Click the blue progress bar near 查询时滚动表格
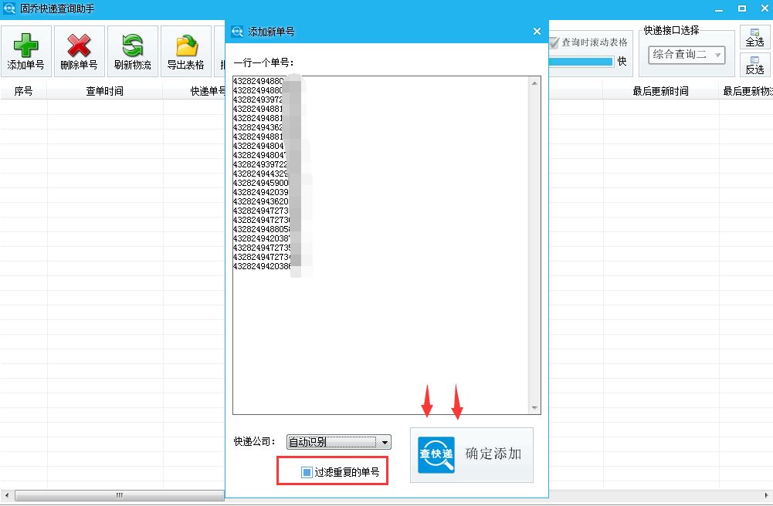The width and height of the screenshot is (773, 506). coord(581,62)
